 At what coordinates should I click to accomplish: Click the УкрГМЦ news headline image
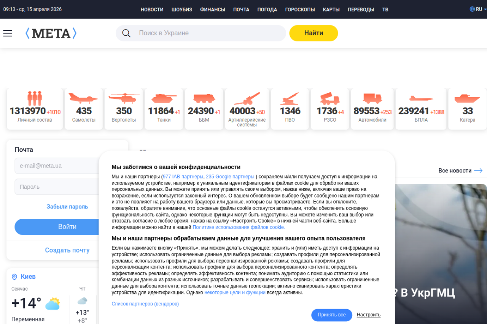pyautogui.click(x=441, y=254)
